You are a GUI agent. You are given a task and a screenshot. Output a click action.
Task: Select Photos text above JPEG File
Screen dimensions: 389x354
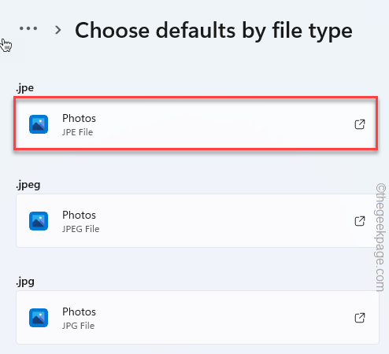[79, 215]
